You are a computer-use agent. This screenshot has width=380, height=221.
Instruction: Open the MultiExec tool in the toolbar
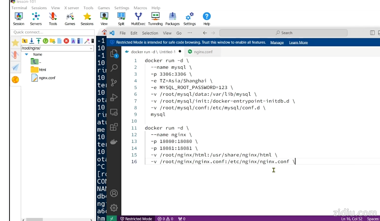[138, 19]
